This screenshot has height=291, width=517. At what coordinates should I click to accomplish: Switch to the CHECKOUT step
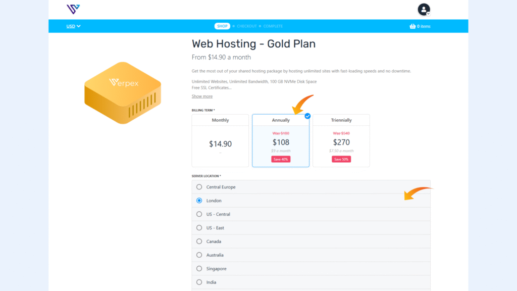tap(246, 26)
